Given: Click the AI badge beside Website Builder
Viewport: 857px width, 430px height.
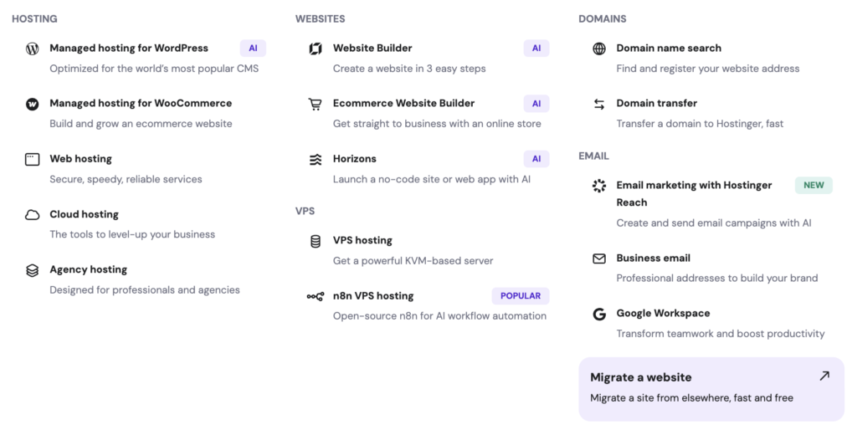Looking at the screenshot, I should tap(536, 48).
